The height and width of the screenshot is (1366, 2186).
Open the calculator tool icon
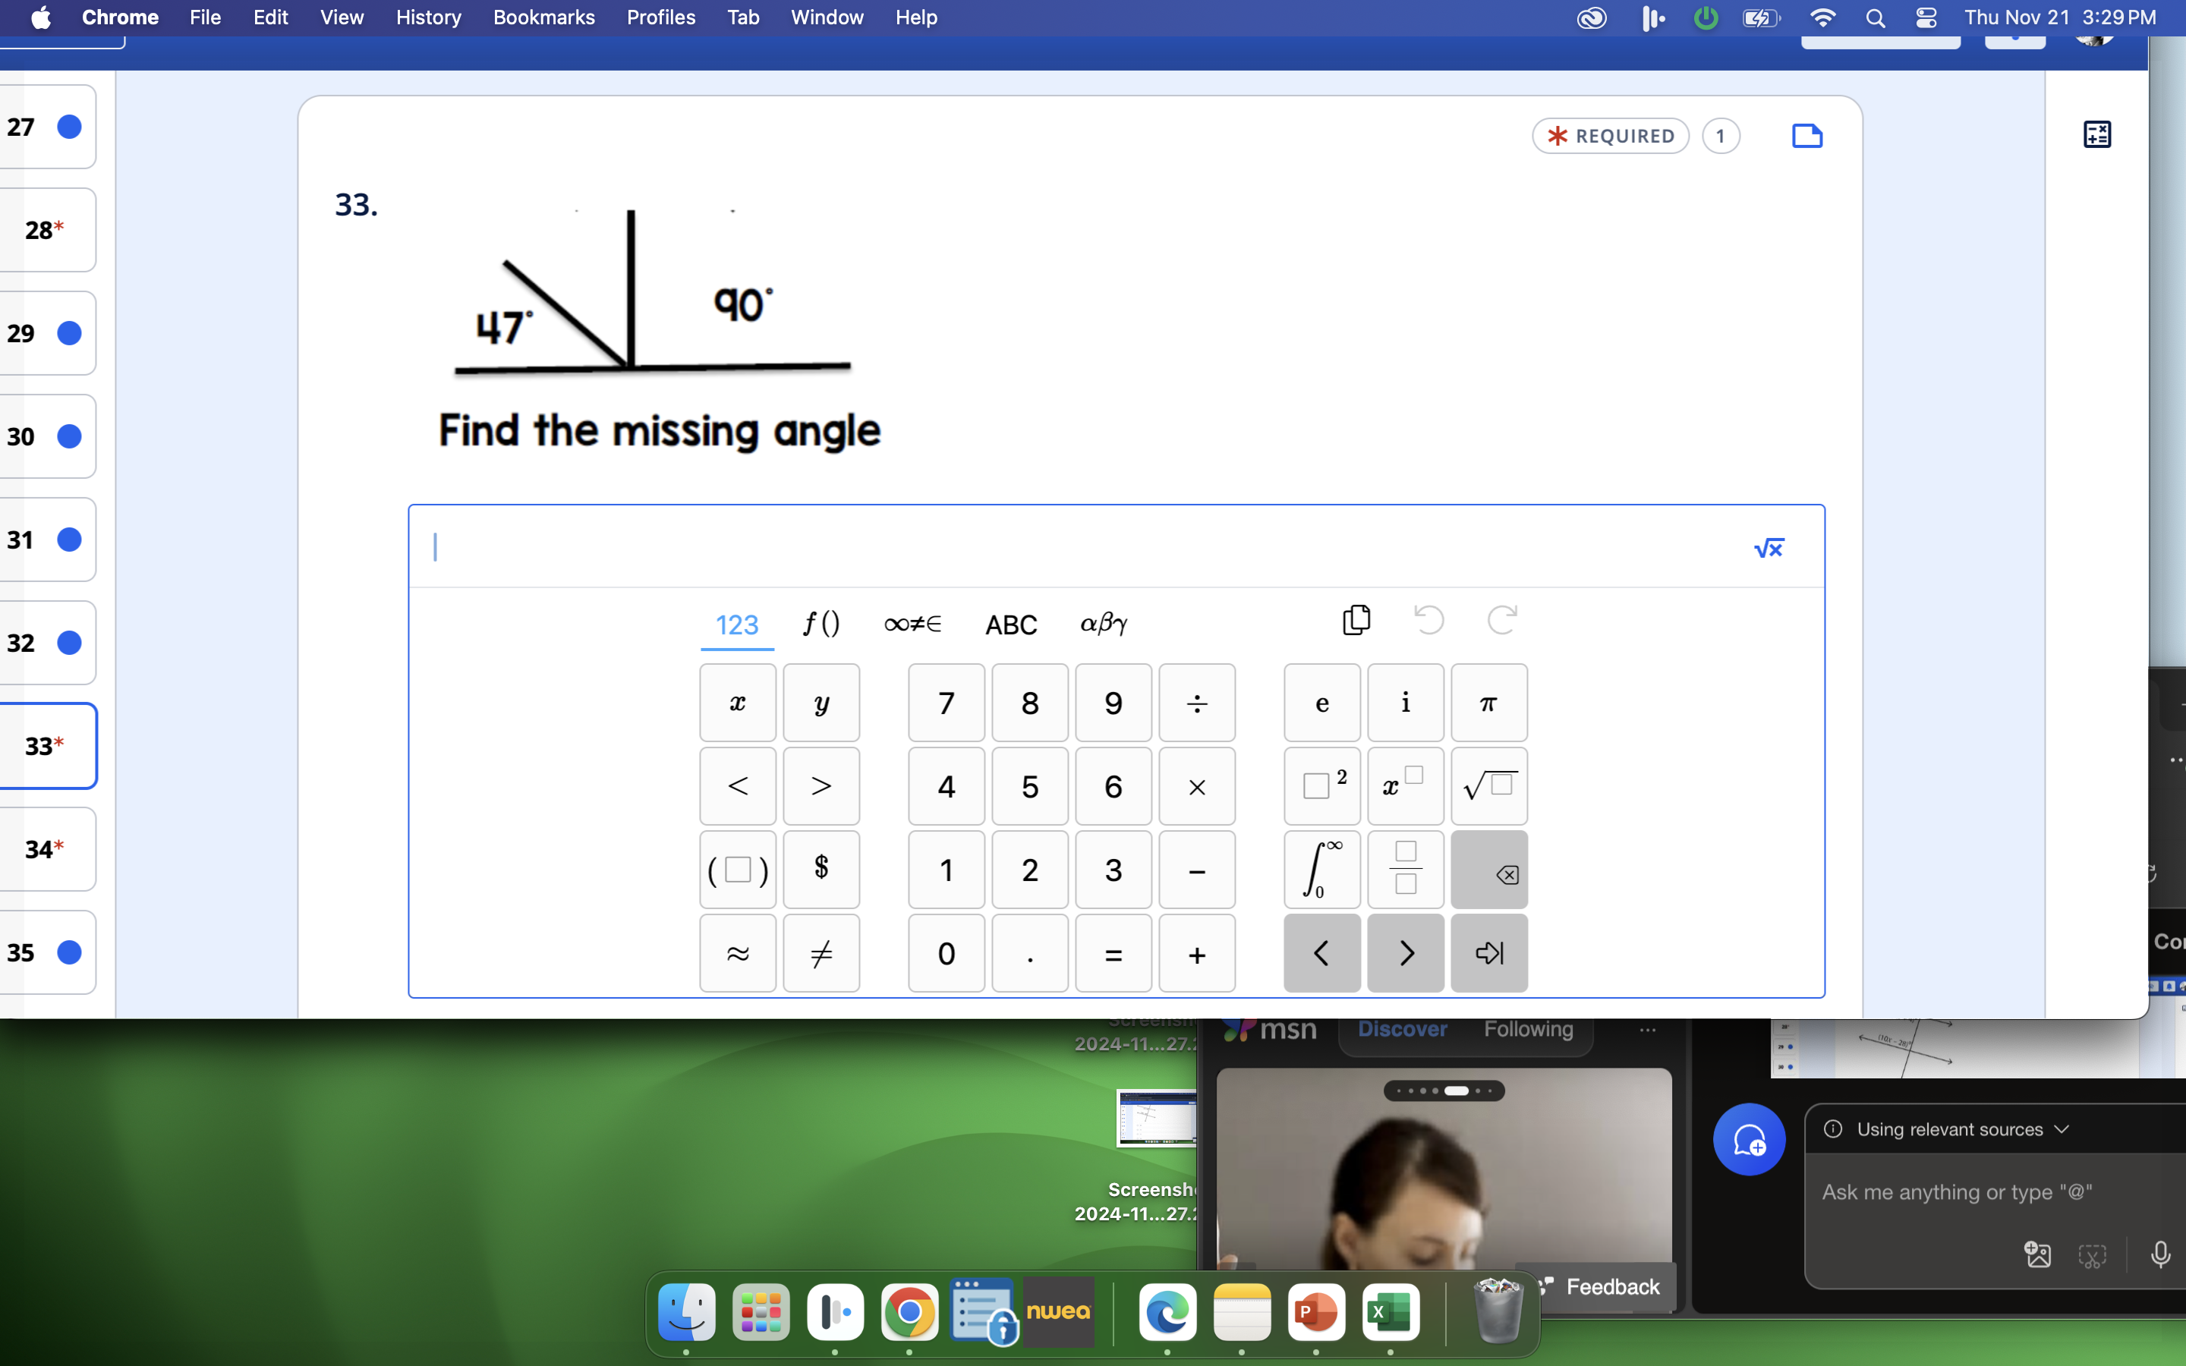[x=2096, y=134]
